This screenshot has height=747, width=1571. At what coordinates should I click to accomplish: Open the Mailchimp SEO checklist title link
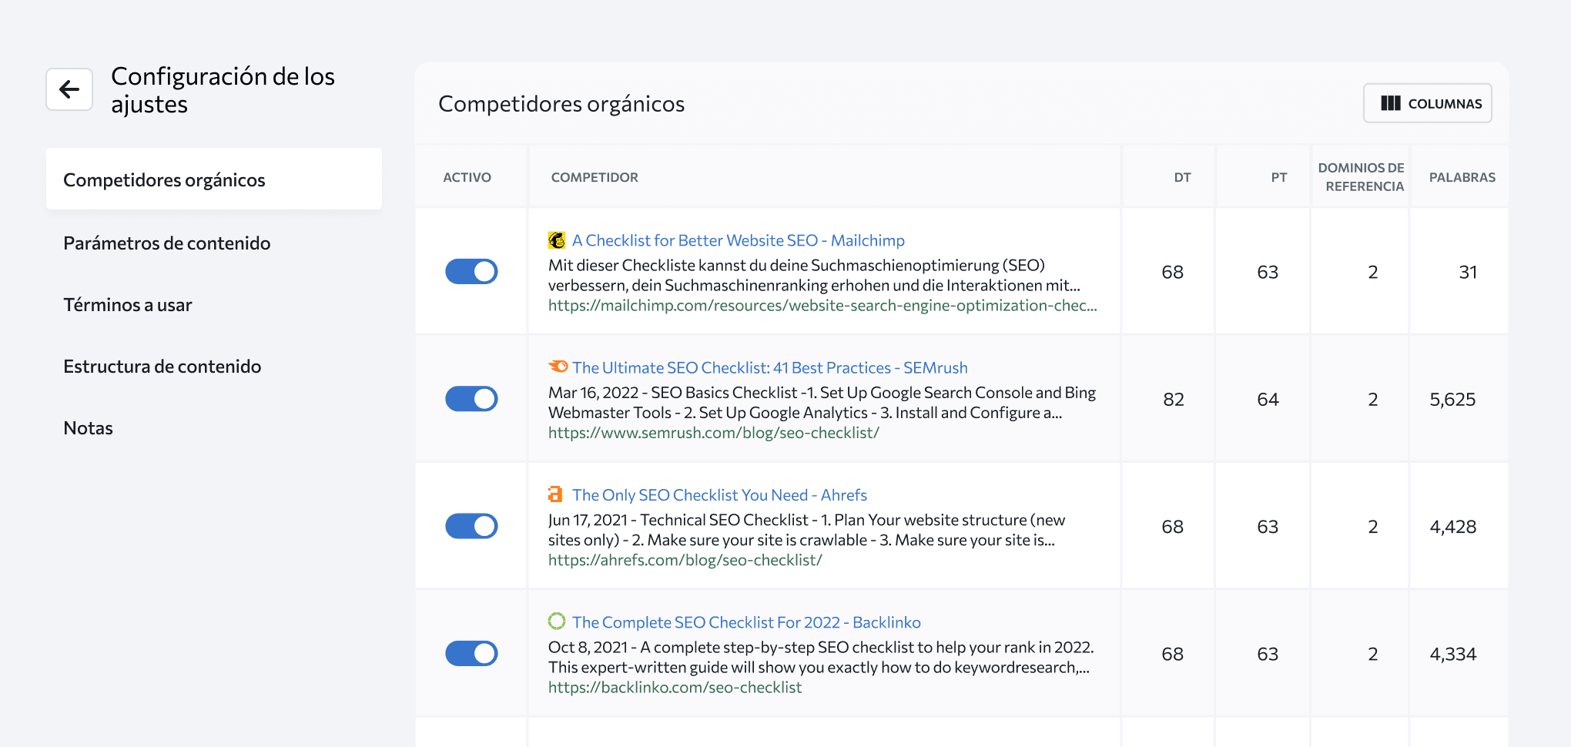coord(738,240)
